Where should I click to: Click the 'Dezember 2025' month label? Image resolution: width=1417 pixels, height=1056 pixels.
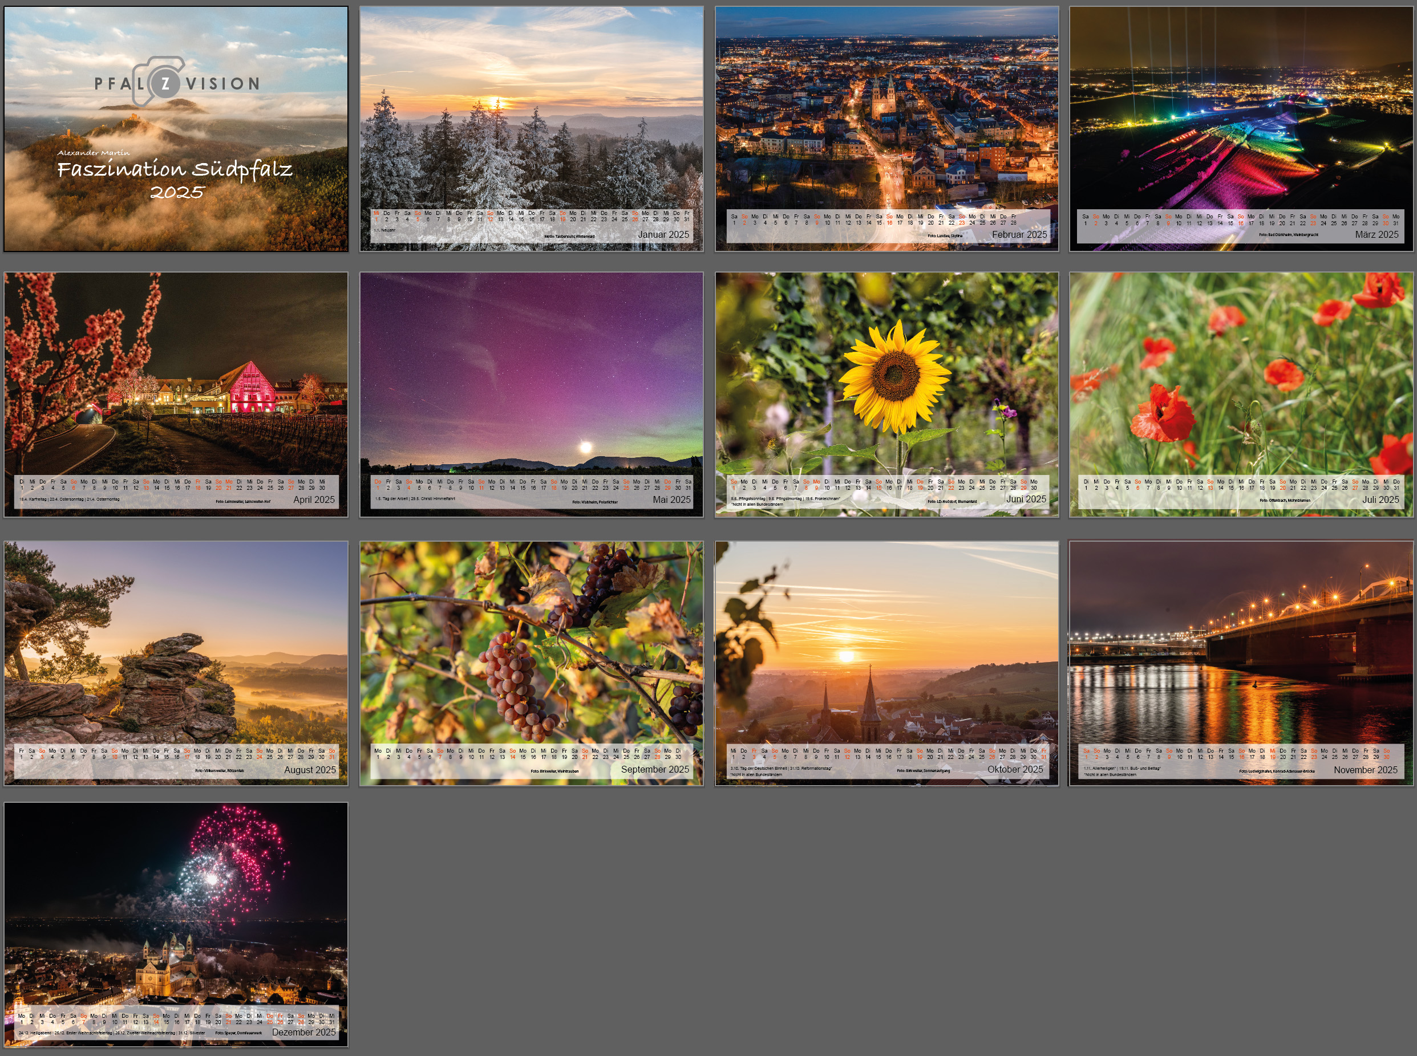pos(303,1031)
